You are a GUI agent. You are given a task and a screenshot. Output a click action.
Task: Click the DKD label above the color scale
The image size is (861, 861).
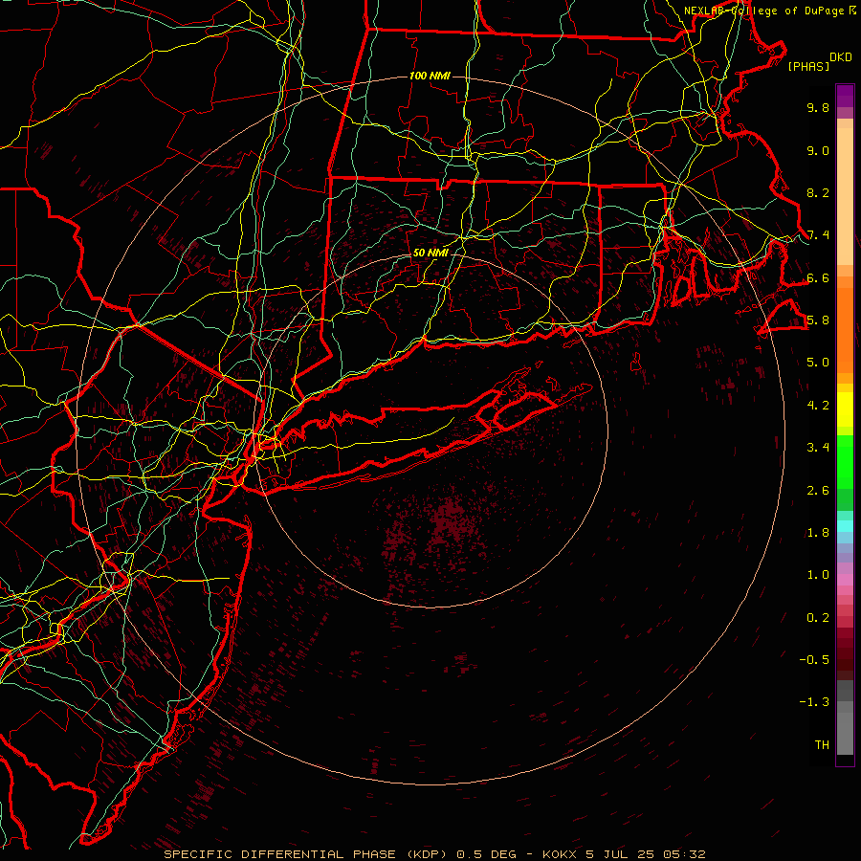(x=840, y=56)
